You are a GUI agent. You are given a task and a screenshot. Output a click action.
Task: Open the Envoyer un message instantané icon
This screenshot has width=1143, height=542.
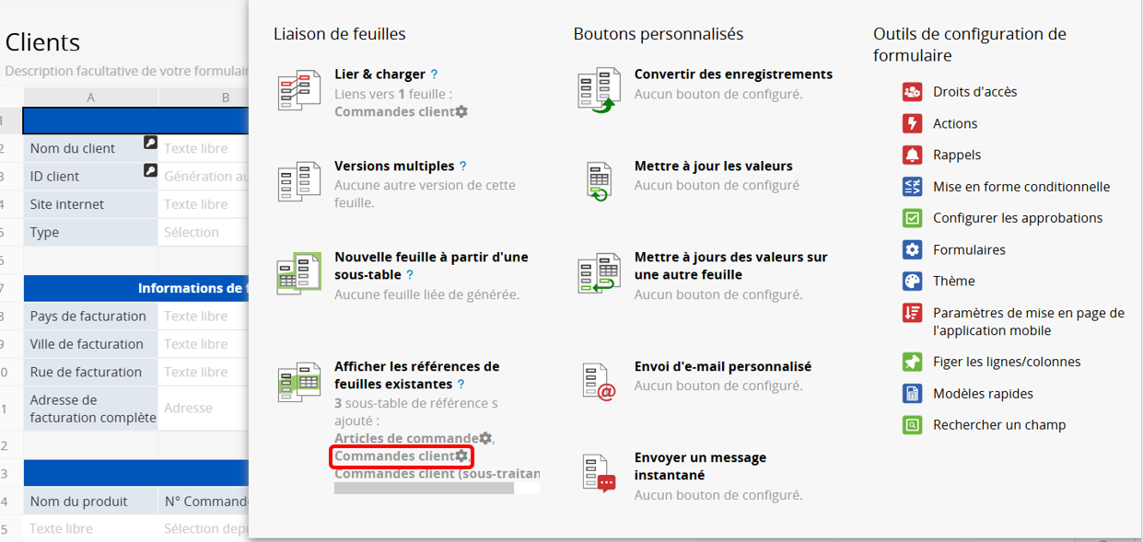click(599, 473)
